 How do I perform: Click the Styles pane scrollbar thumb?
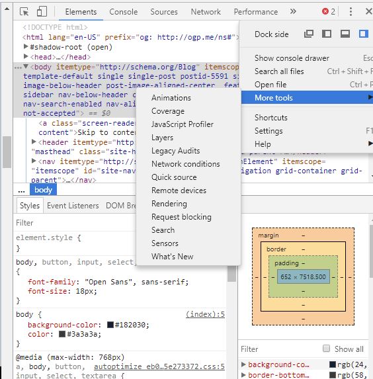point(231,274)
